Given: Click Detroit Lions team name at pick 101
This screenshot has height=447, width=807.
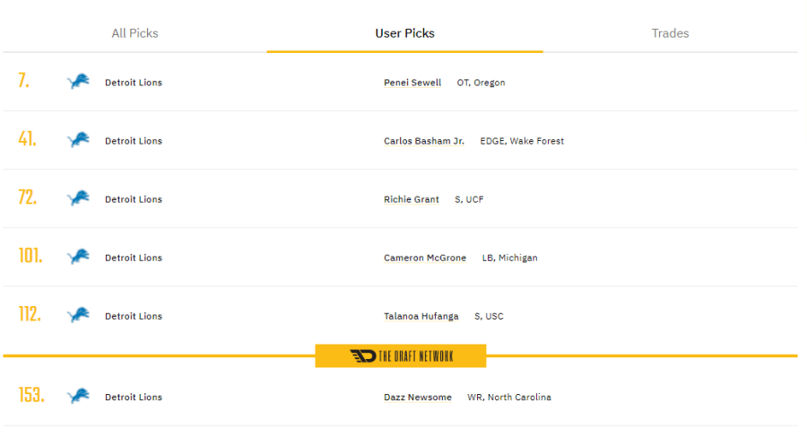Looking at the screenshot, I should [x=134, y=258].
